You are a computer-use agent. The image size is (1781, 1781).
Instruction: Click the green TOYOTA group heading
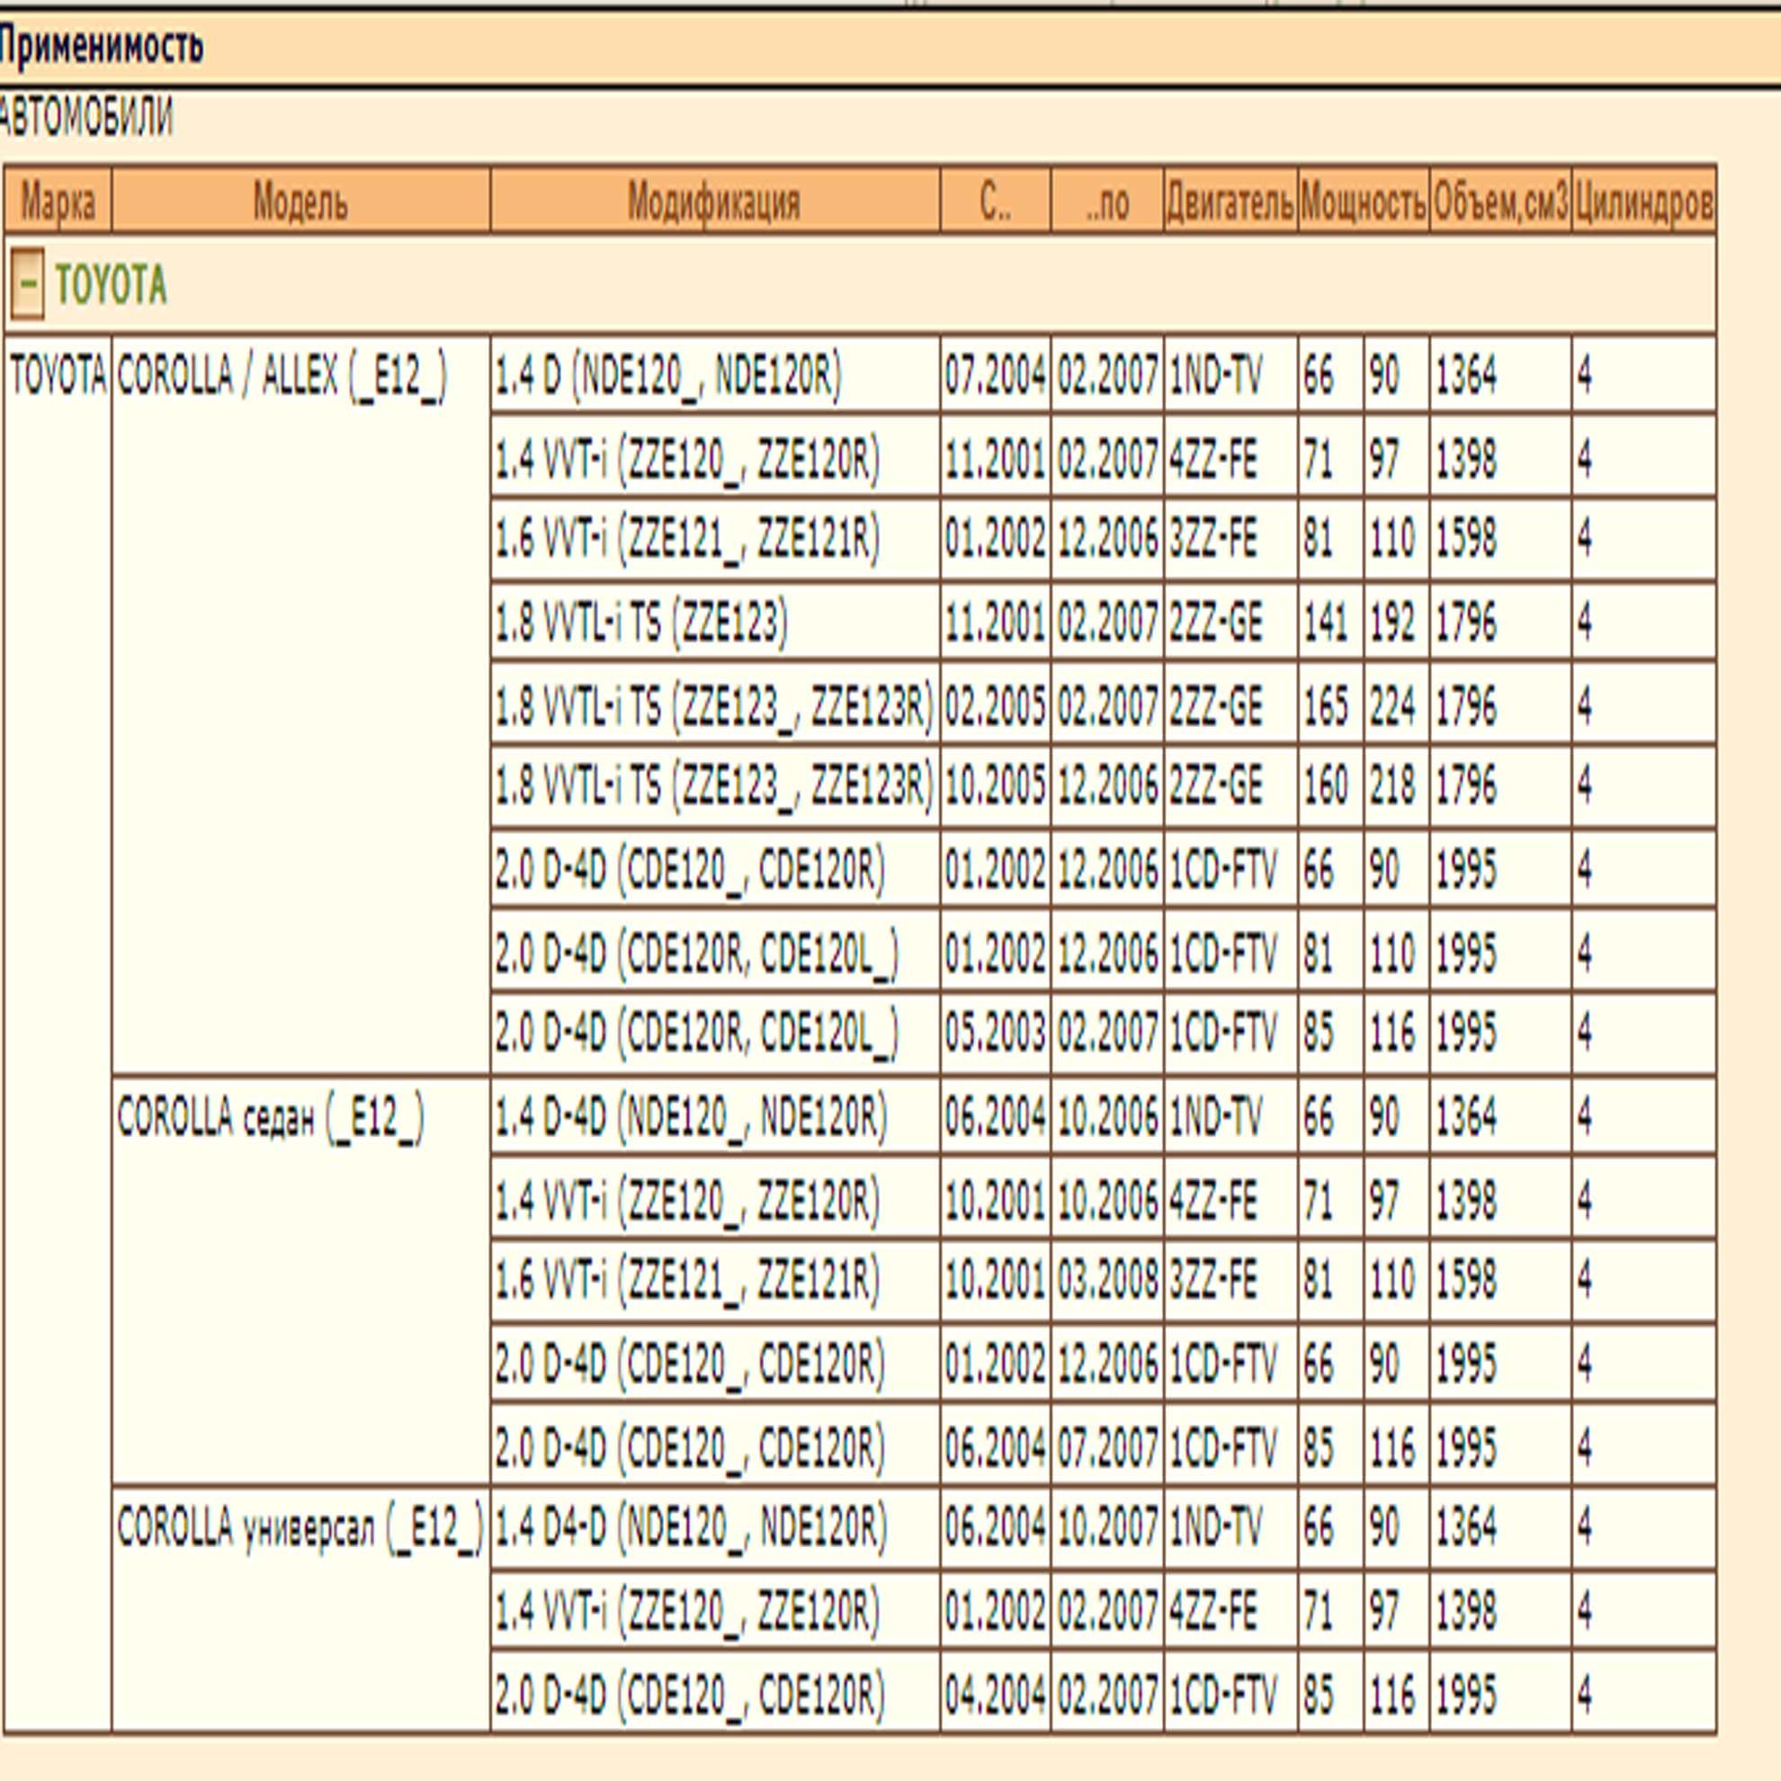pyautogui.click(x=112, y=285)
